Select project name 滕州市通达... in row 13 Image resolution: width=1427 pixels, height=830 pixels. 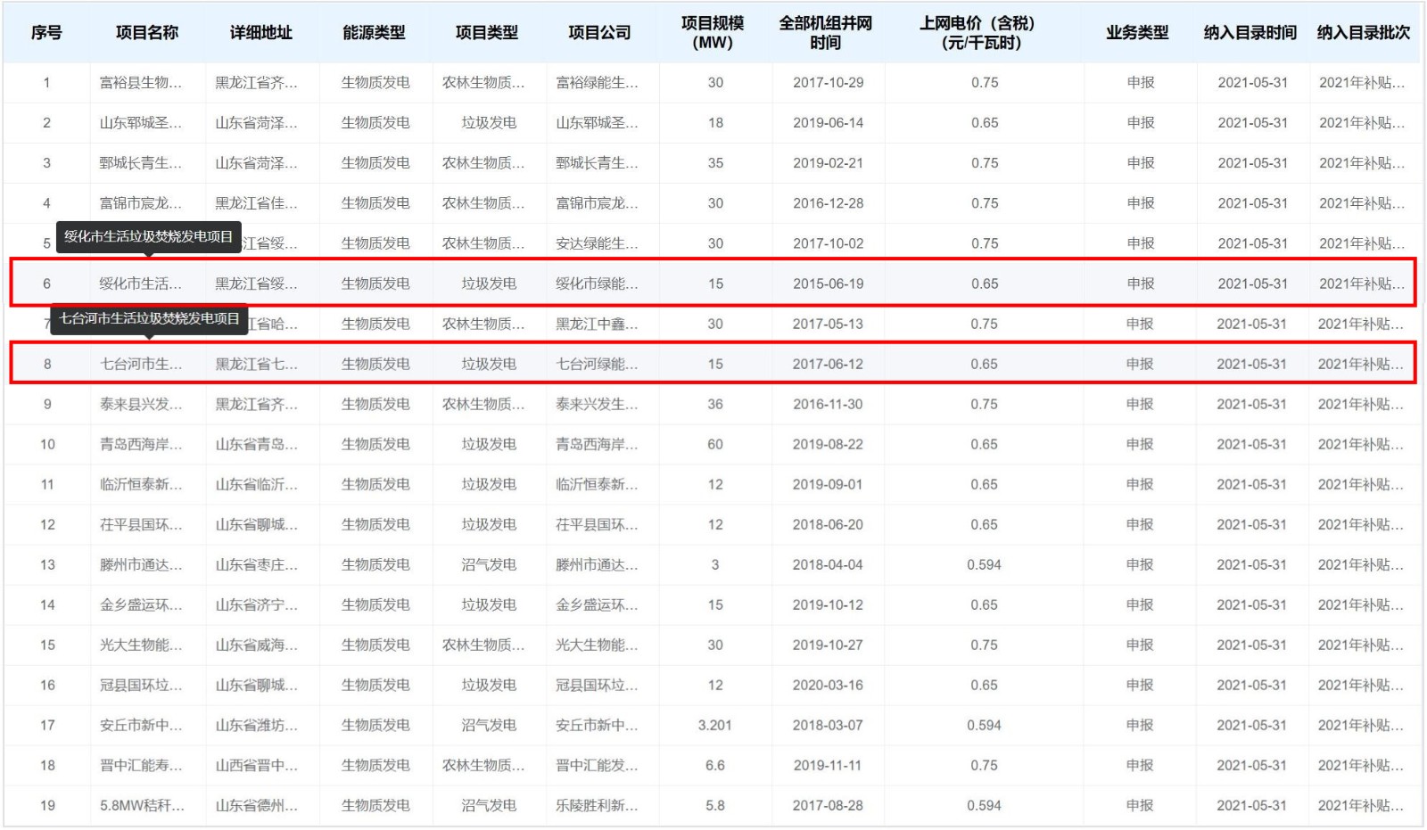(141, 564)
